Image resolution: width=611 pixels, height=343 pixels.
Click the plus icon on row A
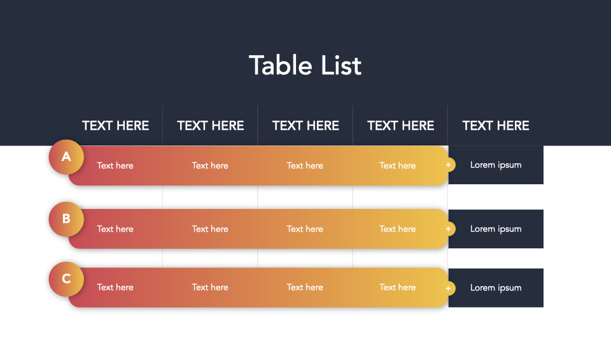tap(449, 165)
